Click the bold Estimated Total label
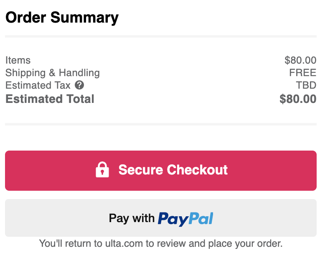Viewport: 325px width, 261px height. (50, 99)
